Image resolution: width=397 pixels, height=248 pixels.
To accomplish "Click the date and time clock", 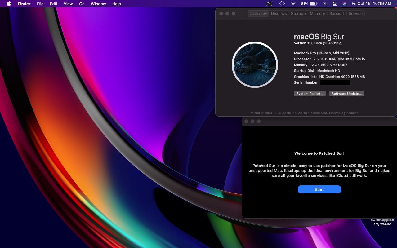I will pos(371,4).
